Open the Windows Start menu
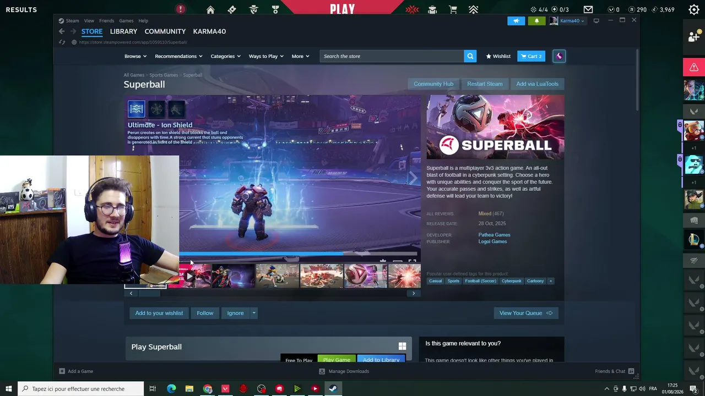This screenshot has width=705, height=396. 9,389
